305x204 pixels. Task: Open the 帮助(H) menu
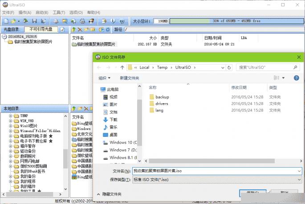tap(94, 12)
